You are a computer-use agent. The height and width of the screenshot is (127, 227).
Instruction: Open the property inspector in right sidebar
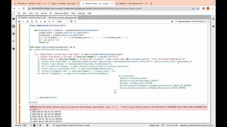click(214, 19)
